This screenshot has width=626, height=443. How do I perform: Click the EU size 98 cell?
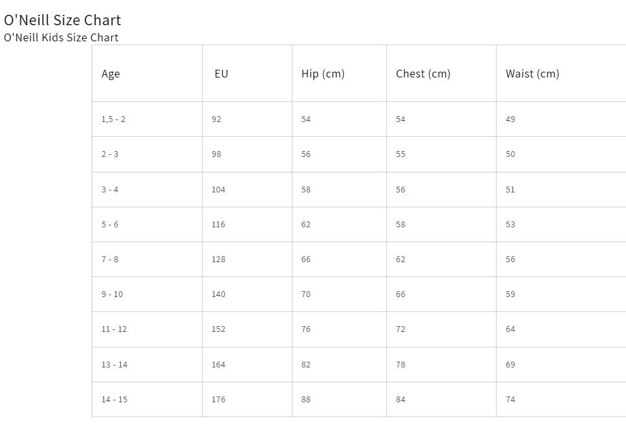click(247, 154)
